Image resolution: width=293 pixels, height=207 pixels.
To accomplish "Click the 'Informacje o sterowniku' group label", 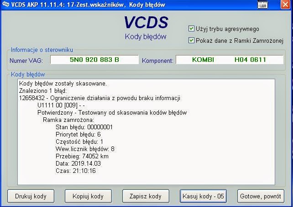I will pyautogui.click(x=42, y=50).
